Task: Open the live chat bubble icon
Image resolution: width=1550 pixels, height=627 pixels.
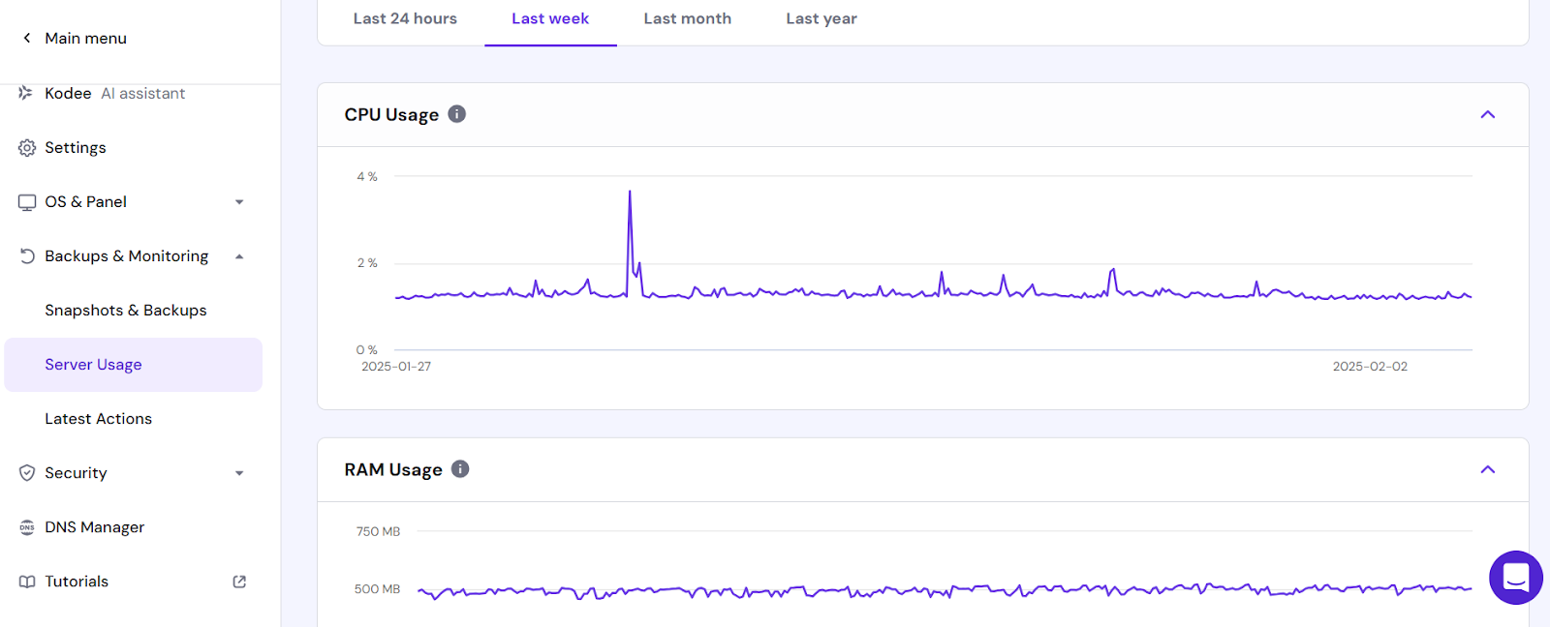Action: click(x=1516, y=578)
